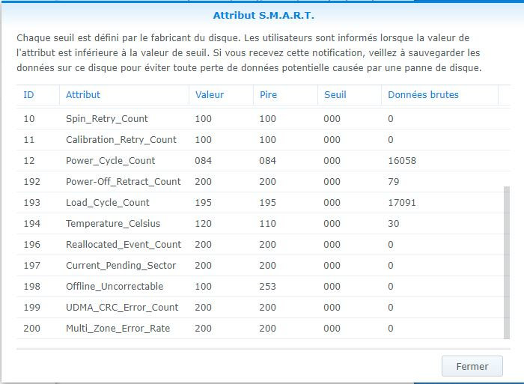This screenshot has height=384, width=524.
Task: Click ID 197 cell
Action: [x=31, y=266]
